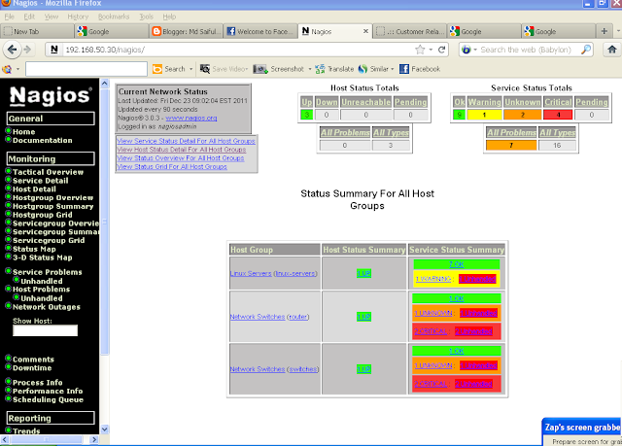Switch to the Customer Rela... tab
Screen dimensions: 622x446
410,31
